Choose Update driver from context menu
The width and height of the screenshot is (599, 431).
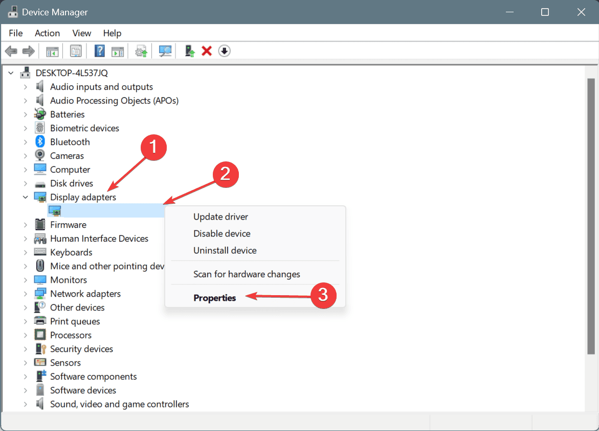[255, 217]
